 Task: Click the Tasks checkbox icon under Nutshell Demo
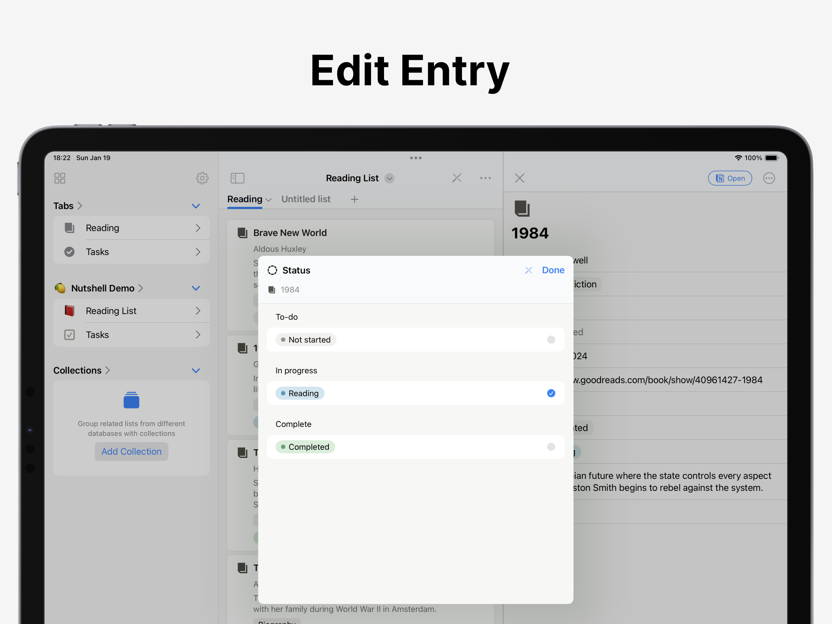[69, 335]
